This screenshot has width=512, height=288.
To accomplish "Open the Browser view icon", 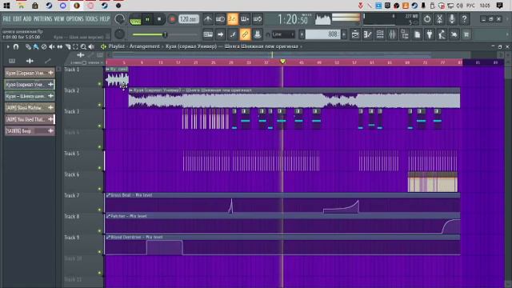I will tap(405, 34).
